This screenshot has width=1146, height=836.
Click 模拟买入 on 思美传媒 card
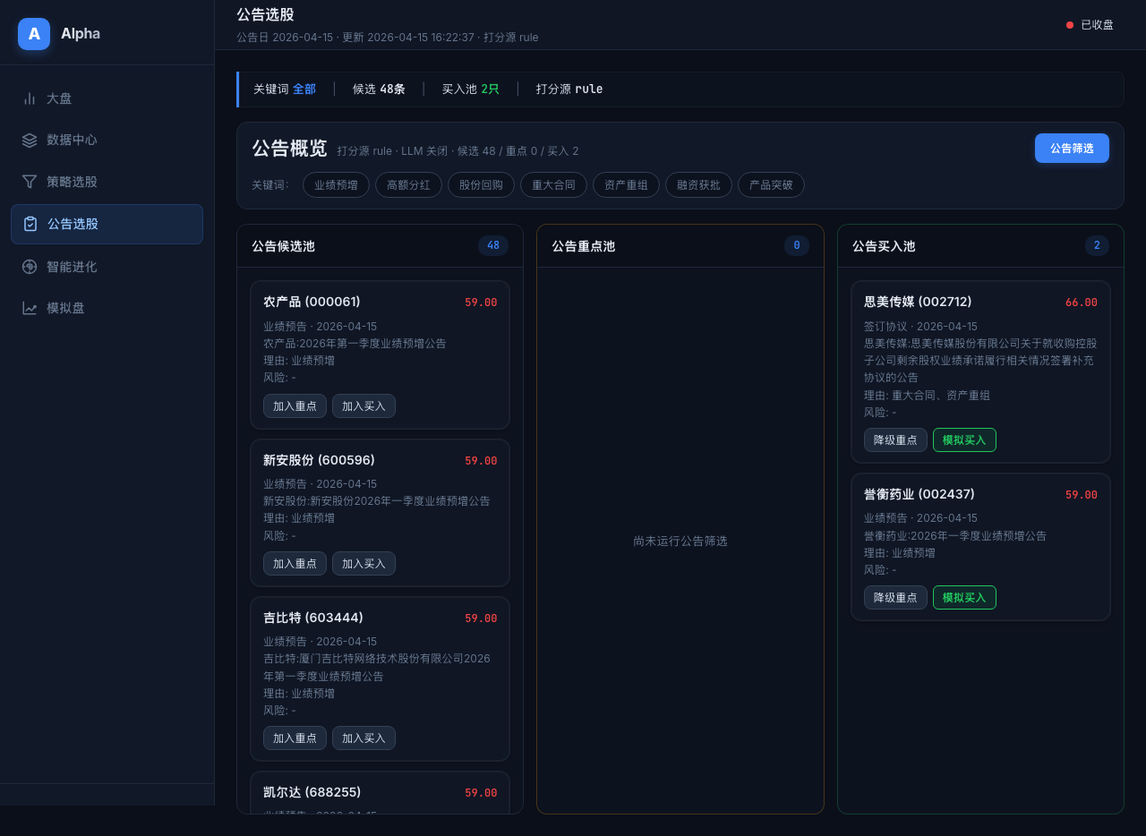tap(964, 439)
